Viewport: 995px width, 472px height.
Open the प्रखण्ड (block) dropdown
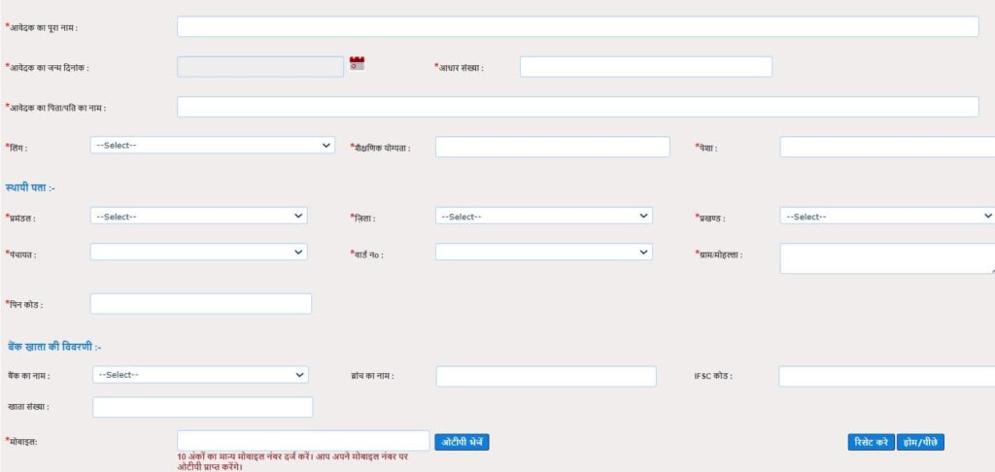click(886, 216)
